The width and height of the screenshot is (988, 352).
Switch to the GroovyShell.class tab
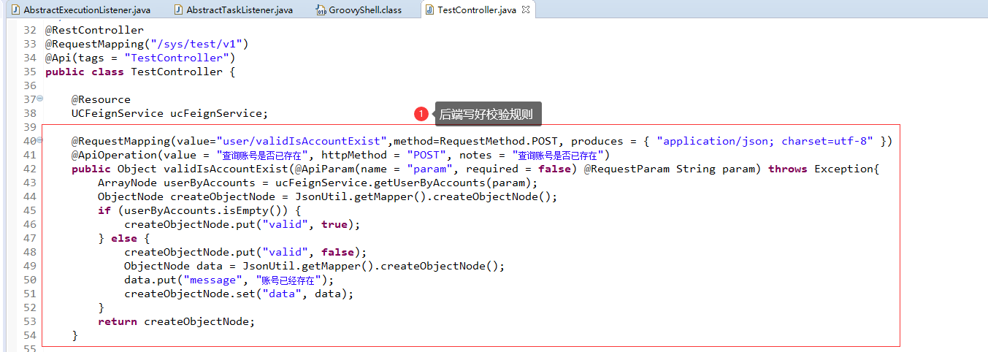point(365,10)
